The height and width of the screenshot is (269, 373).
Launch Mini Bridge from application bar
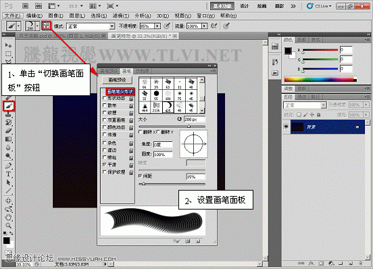[x=39, y=6]
